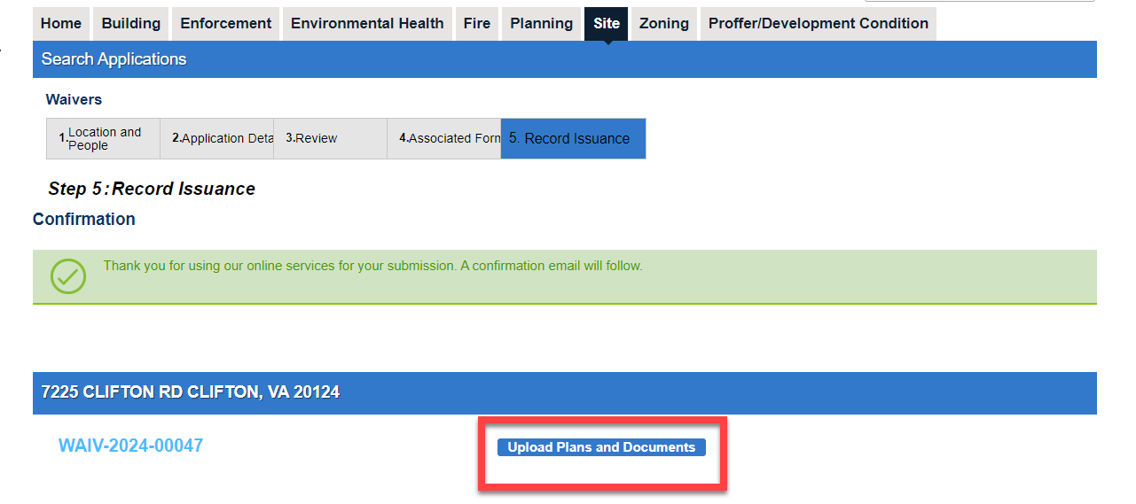This screenshot has height=504, width=1136.
Task: Go to the Environmental Health tab
Action: (x=367, y=24)
